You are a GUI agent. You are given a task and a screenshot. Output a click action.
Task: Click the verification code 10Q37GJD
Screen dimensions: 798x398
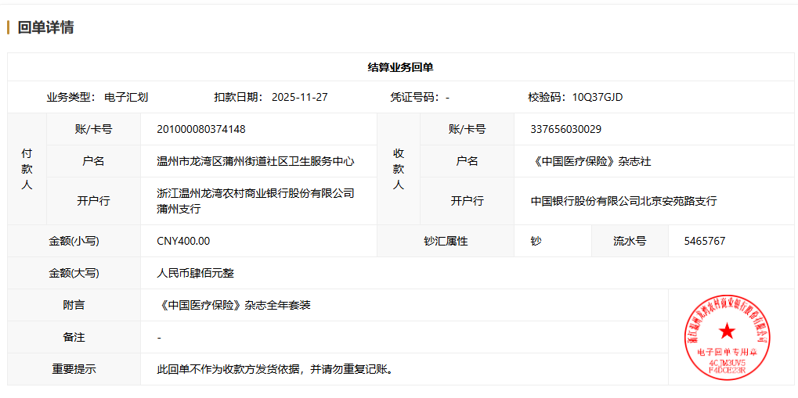click(x=598, y=97)
